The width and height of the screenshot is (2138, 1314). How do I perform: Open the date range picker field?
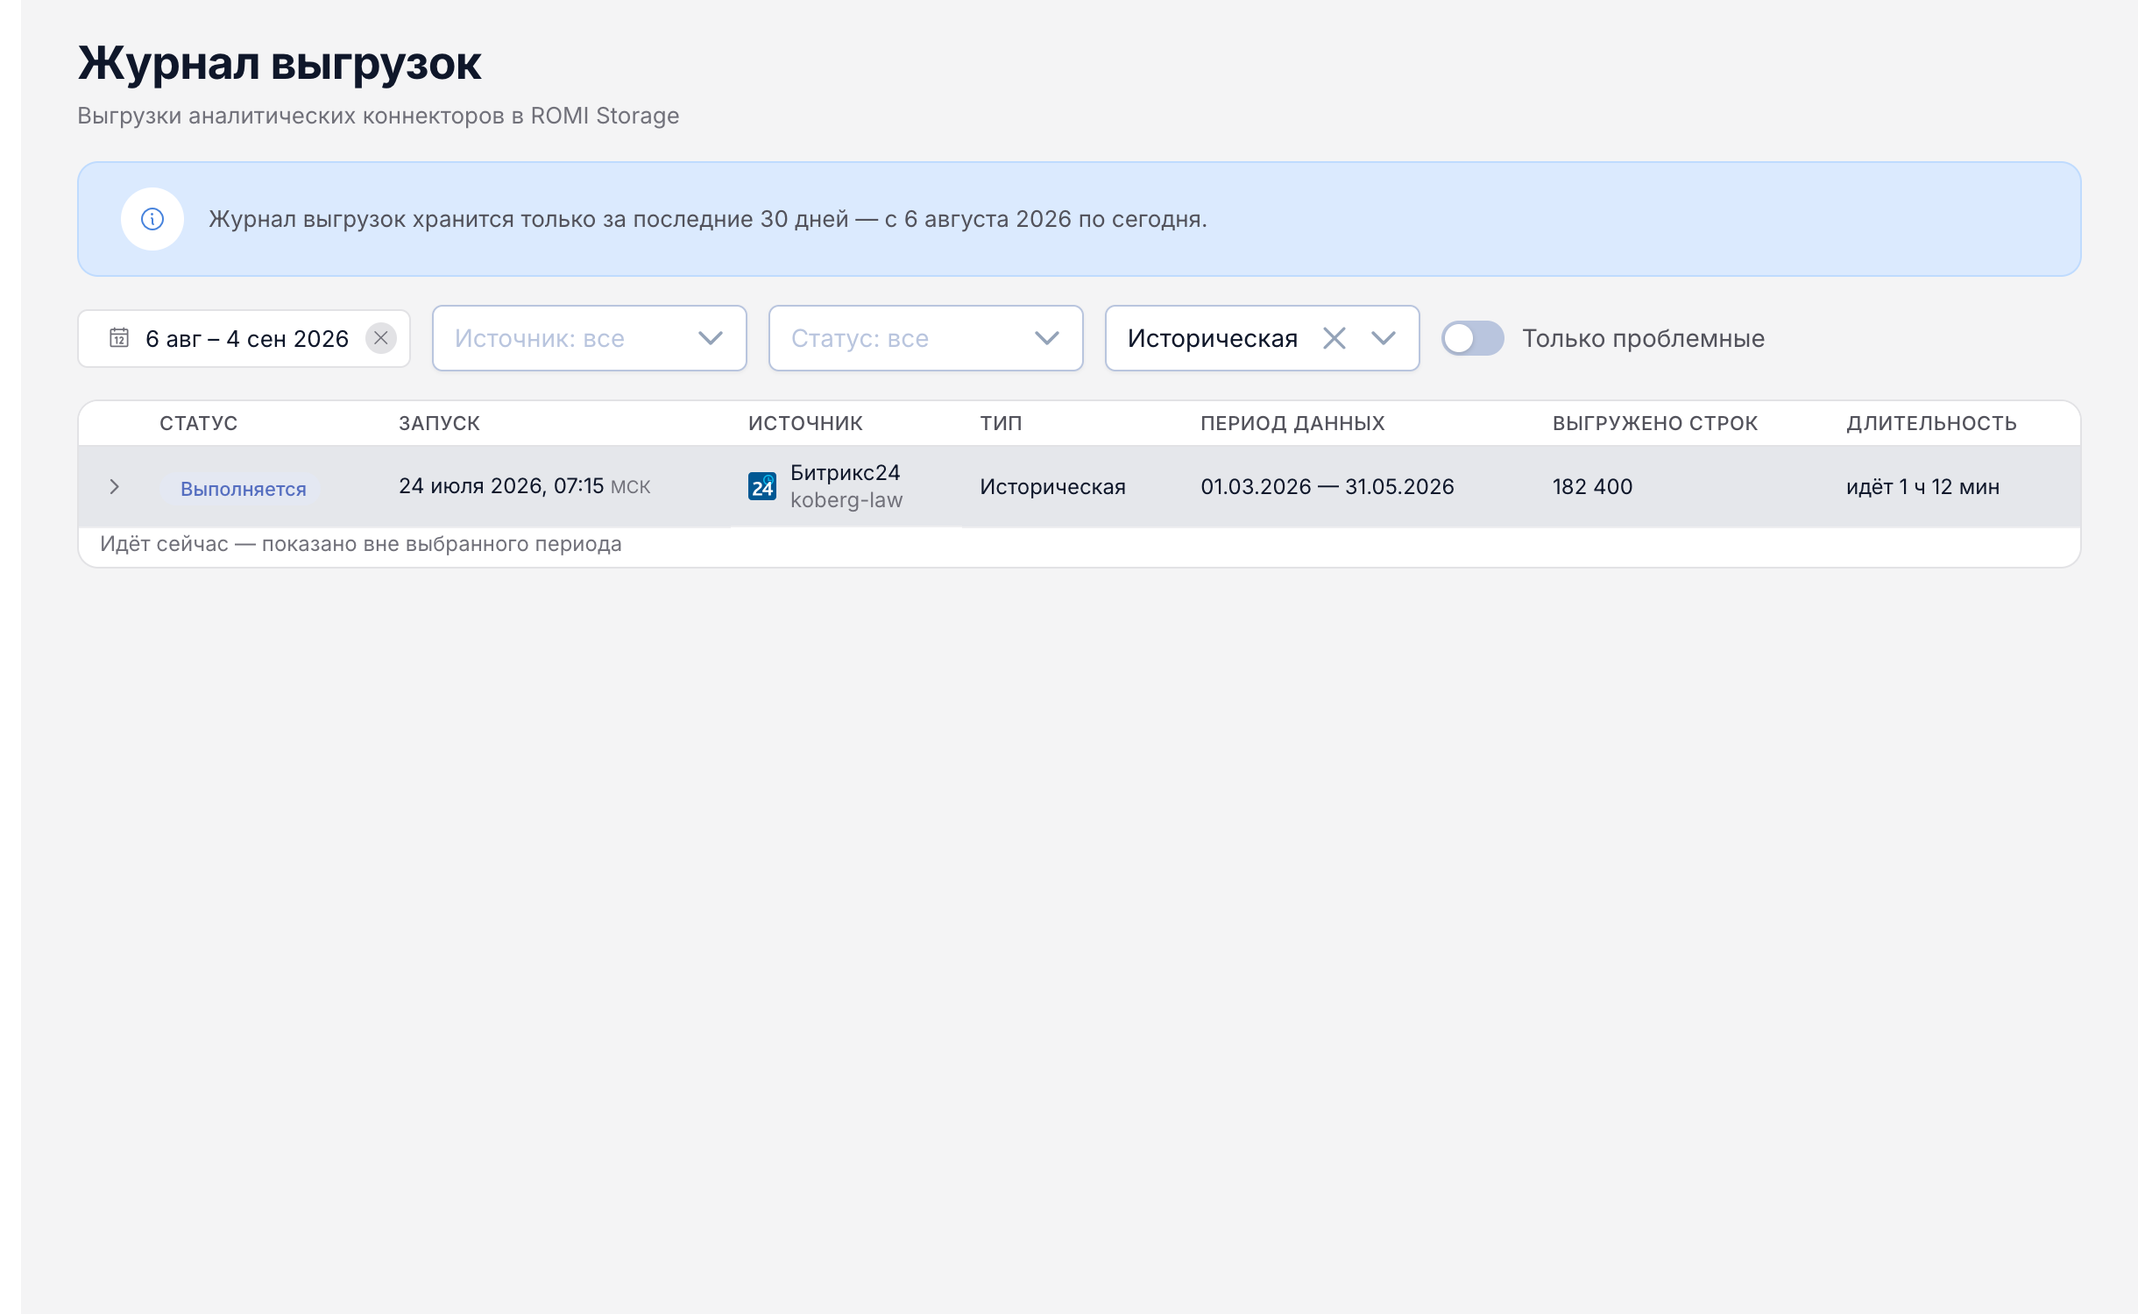pyautogui.click(x=244, y=338)
